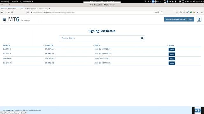Bookmark this page with the star
Image resolution: width=204 pixels, height=114 pixels.
pos(162,12)
